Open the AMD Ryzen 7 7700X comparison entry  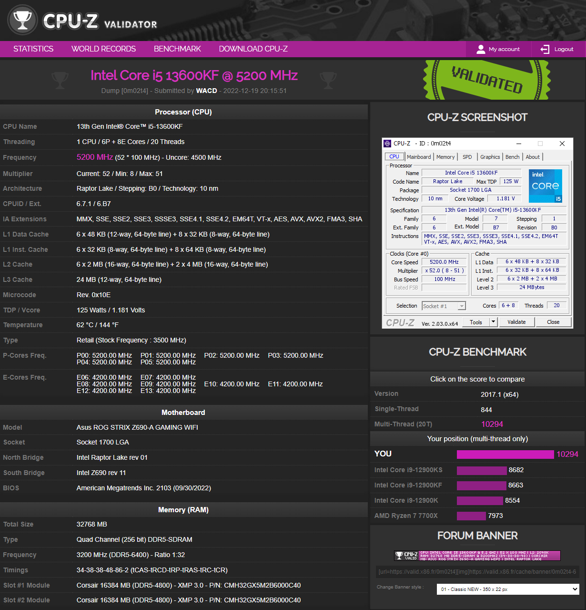coord(406,516)
